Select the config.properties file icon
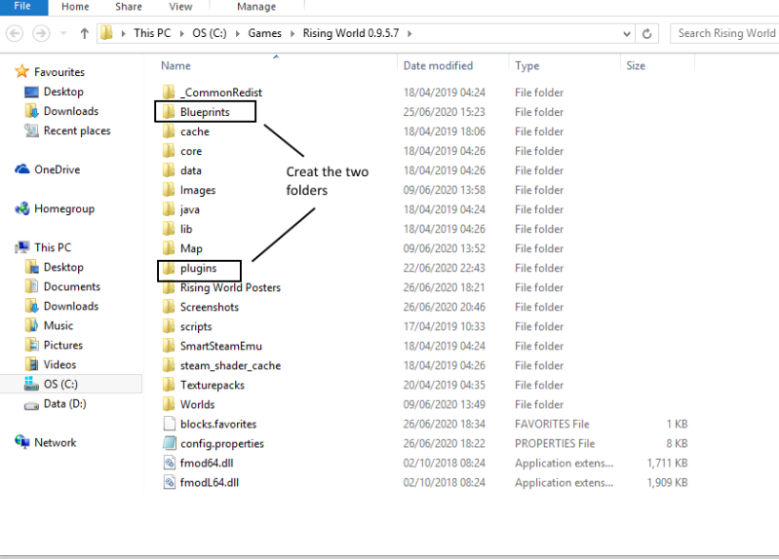This screenshot has height=560, width=779. pyautogui.click(x=168, y=443)
